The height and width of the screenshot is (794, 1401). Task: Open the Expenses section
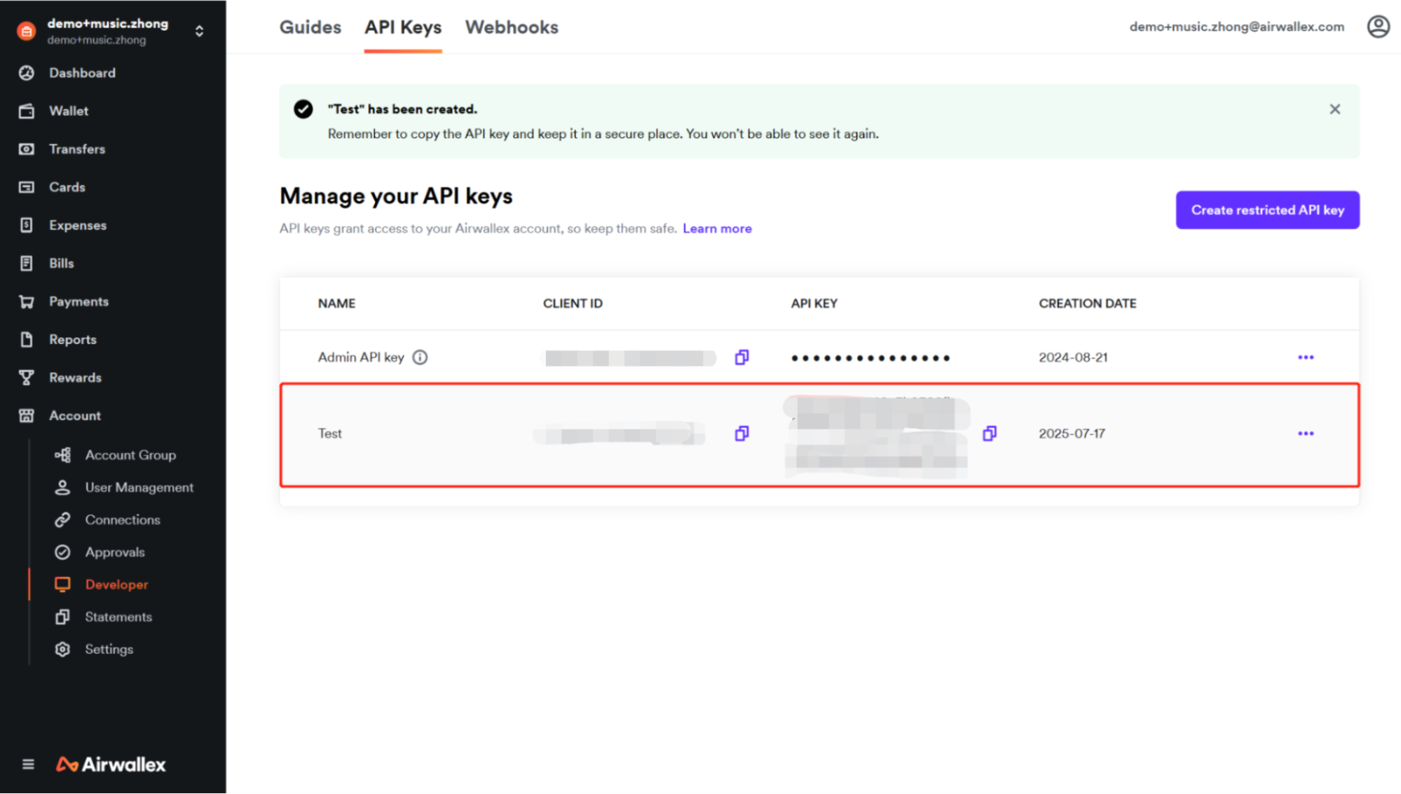pos(77,225)
